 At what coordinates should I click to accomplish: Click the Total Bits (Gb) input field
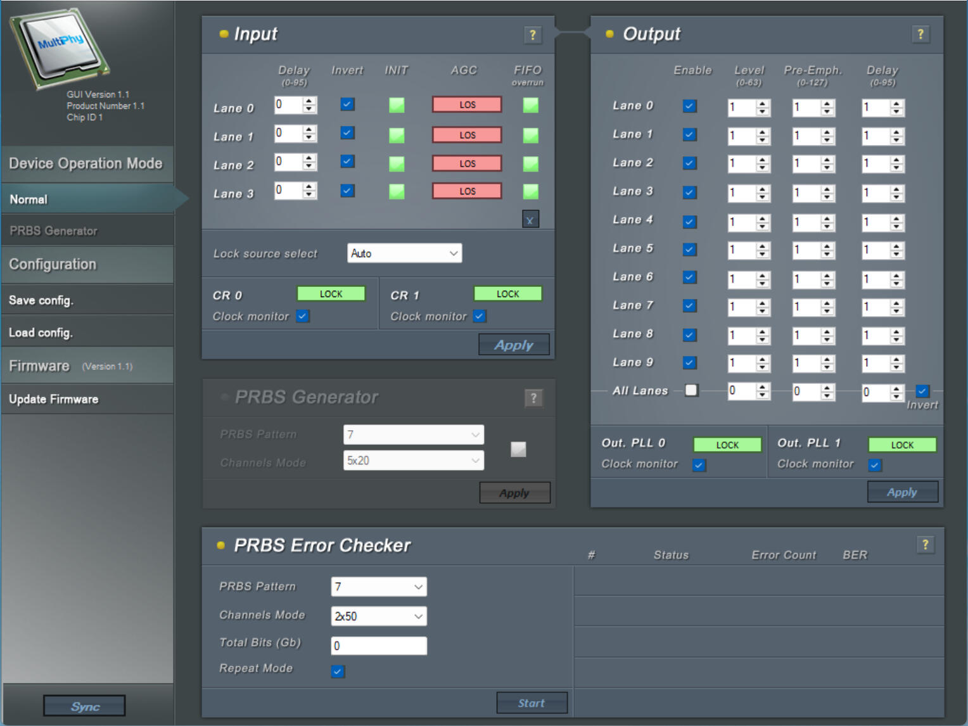pos(379,646)
